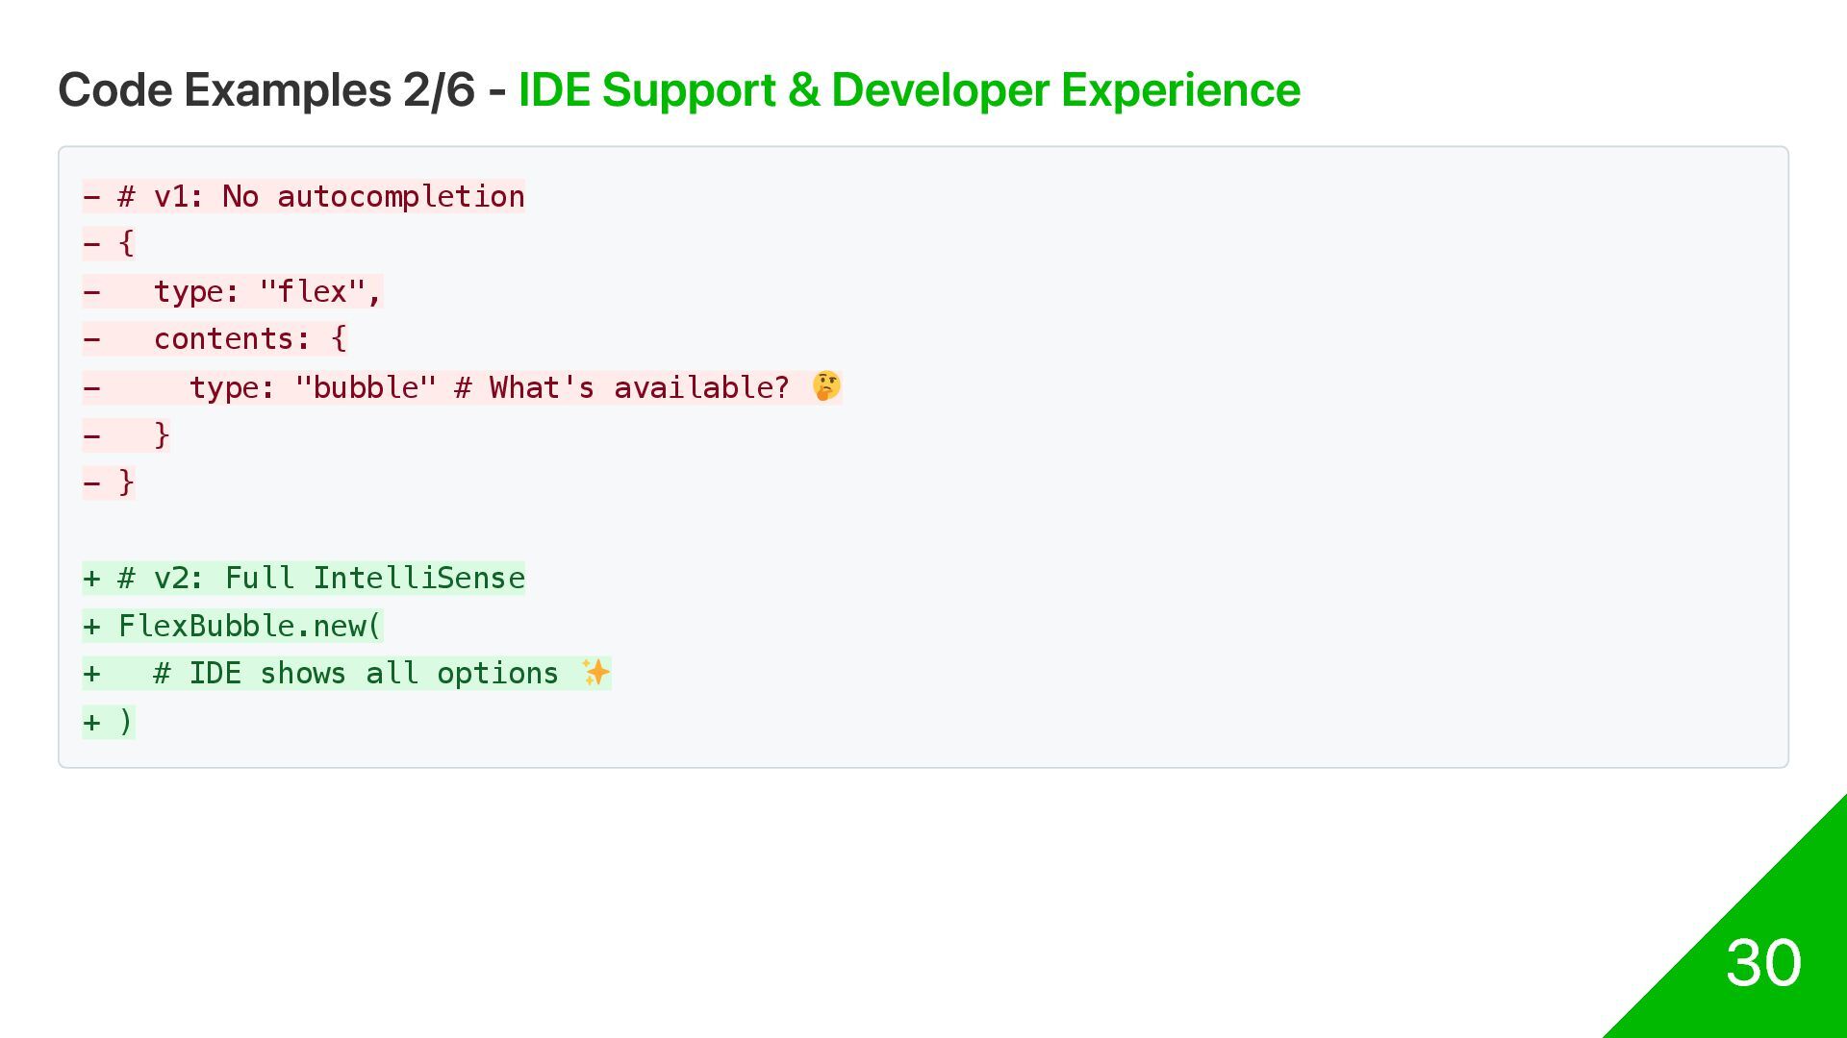Click the 'IDE Support & Developer Experience' heading
This screenshot has width=1847, height=1038.
[909, 90]
